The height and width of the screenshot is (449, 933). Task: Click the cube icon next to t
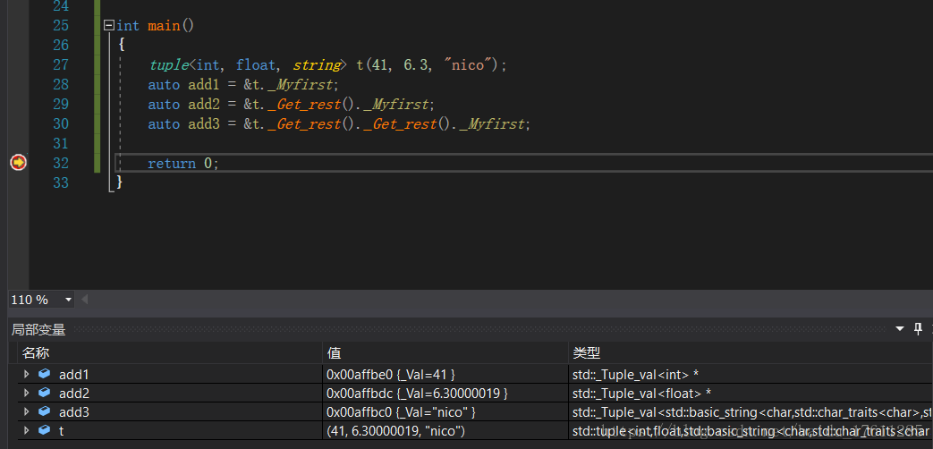coord(44,430)
